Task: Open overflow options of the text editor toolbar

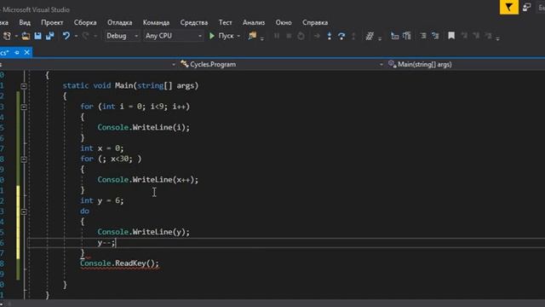Action: click(x=497, y=38)
